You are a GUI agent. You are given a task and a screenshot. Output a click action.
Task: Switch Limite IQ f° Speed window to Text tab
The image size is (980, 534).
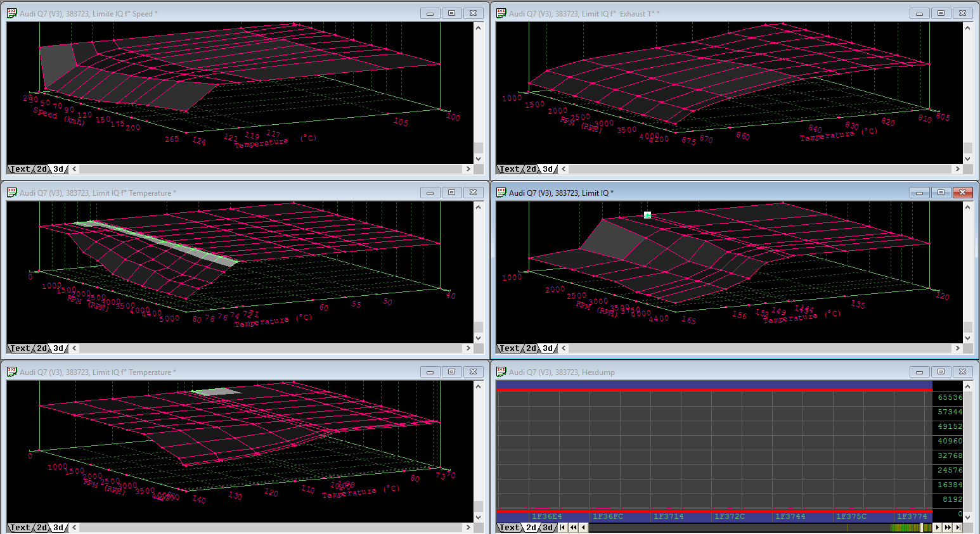(x=20, y=169)
